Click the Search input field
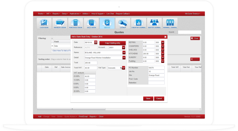 [x=189, y=32]
